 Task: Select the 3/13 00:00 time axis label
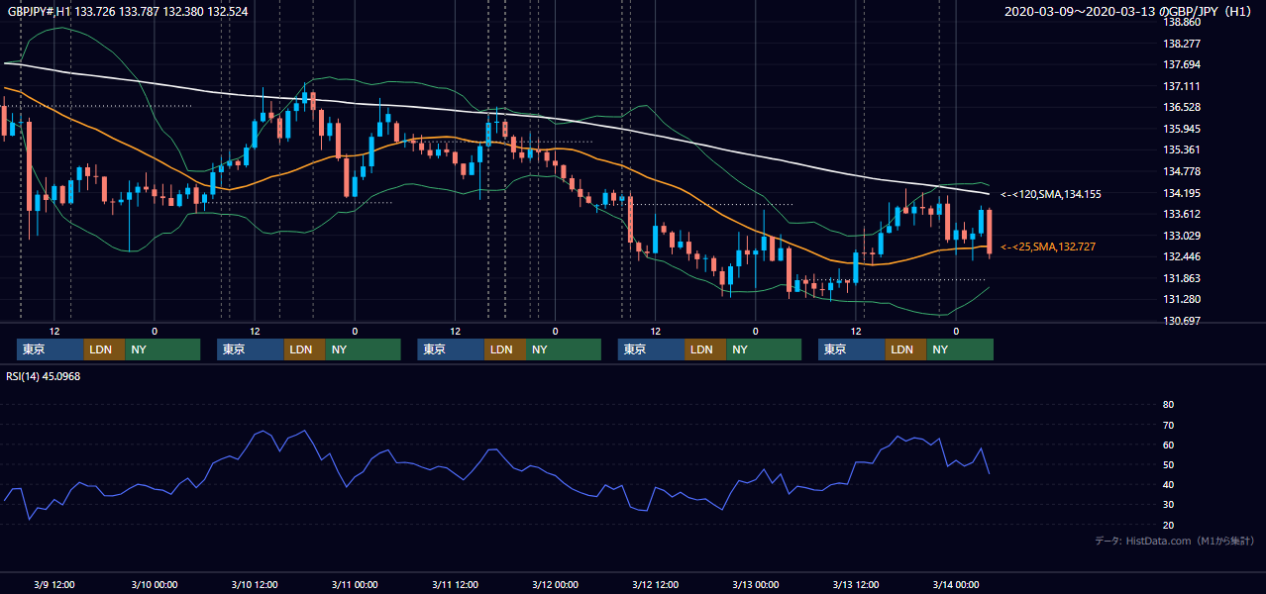(755, 584)
